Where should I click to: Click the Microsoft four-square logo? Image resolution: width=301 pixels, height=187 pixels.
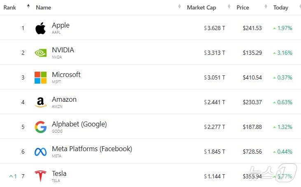(40, 77)
